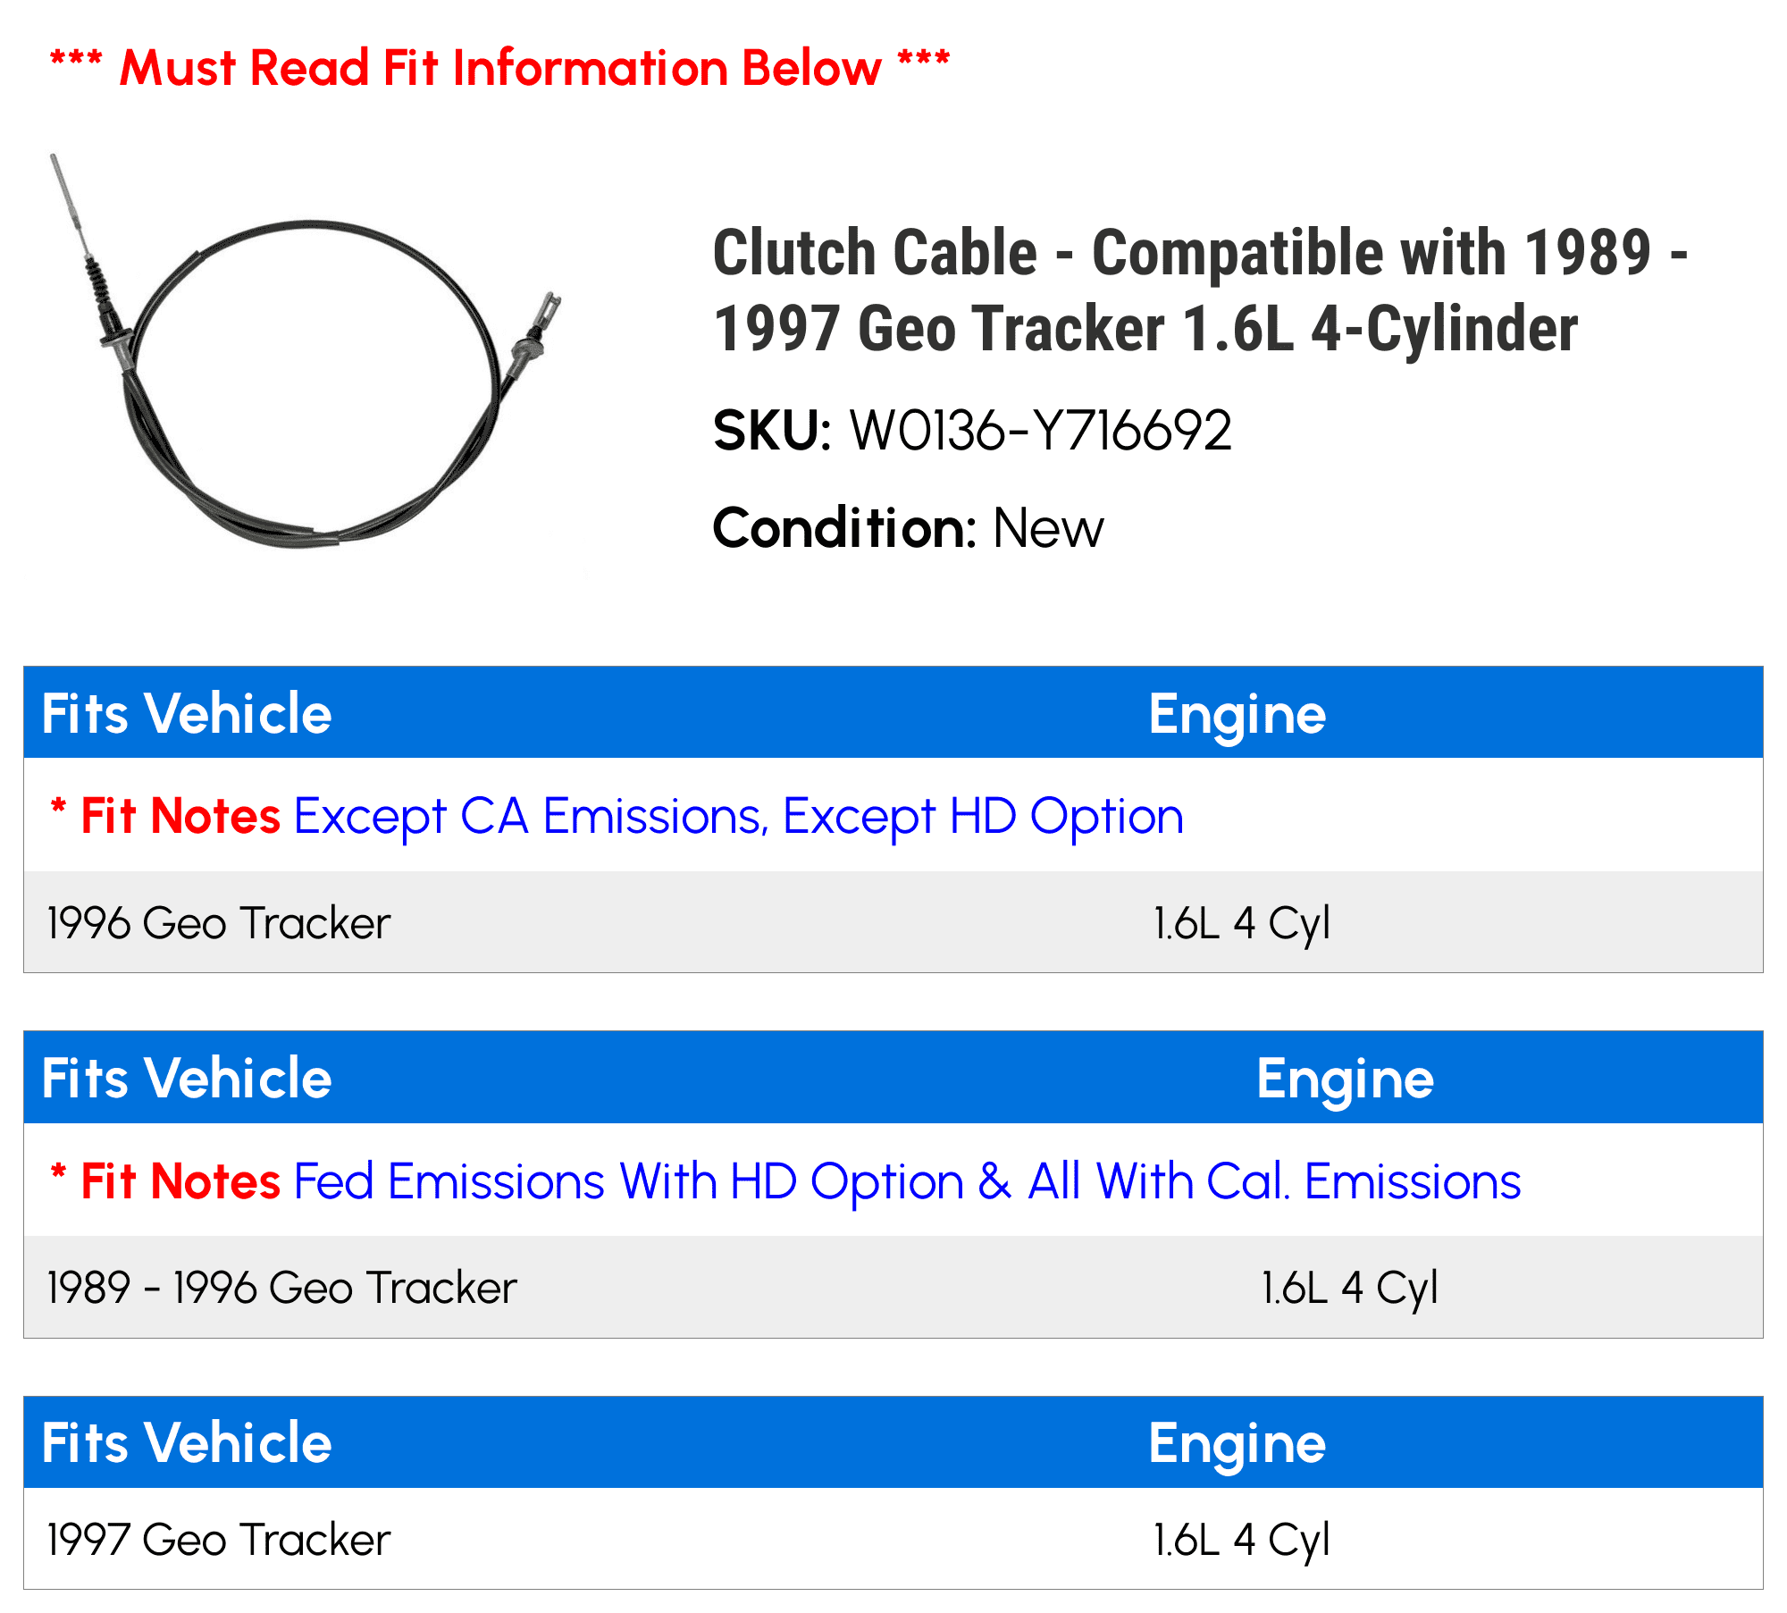Click Fed Emissions With HD Option note

(906, 1181)
